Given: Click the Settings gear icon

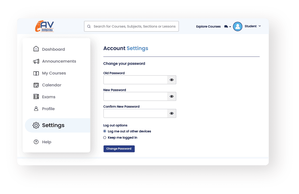Looking at the screenshot, I should [36, 125].
